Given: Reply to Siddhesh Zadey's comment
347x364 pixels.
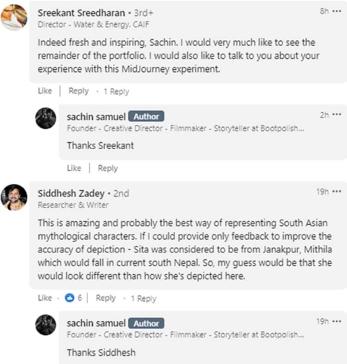Looking at the screenshot, I should coord(105,298).
